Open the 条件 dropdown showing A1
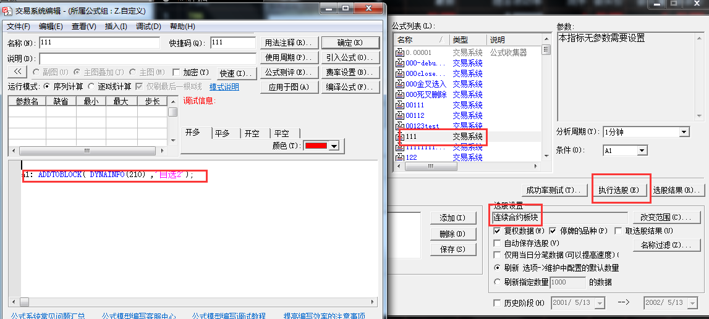 point(642,151)
